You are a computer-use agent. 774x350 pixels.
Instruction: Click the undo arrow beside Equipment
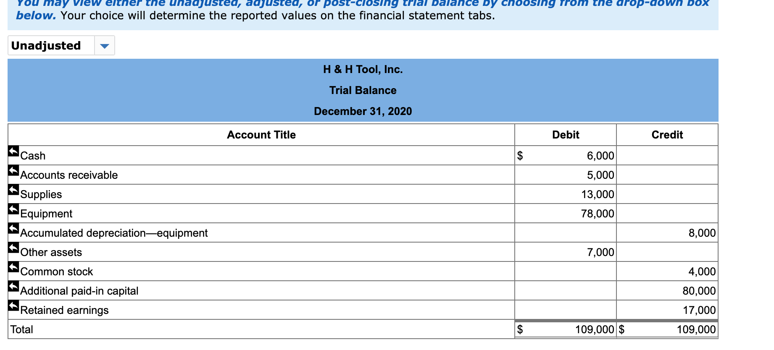coord(13,209)
